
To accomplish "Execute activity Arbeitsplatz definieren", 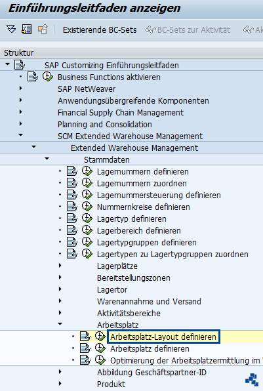I will 100,348.
